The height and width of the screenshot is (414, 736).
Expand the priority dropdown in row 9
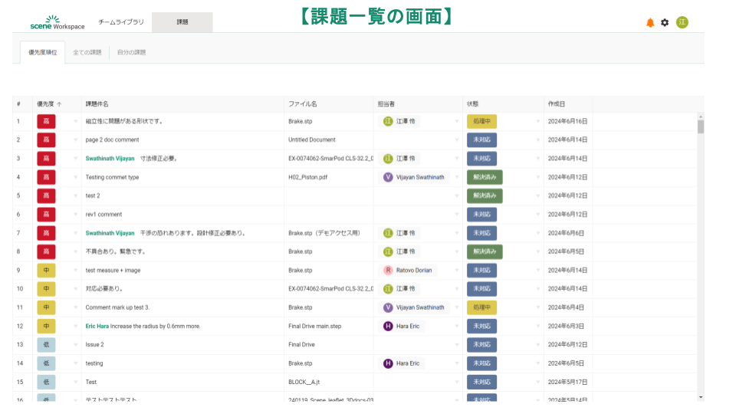coord(75,271)
